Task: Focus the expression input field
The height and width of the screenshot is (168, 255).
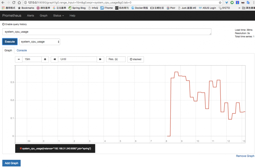Action: pyautogui.click(x=107, y=32)
